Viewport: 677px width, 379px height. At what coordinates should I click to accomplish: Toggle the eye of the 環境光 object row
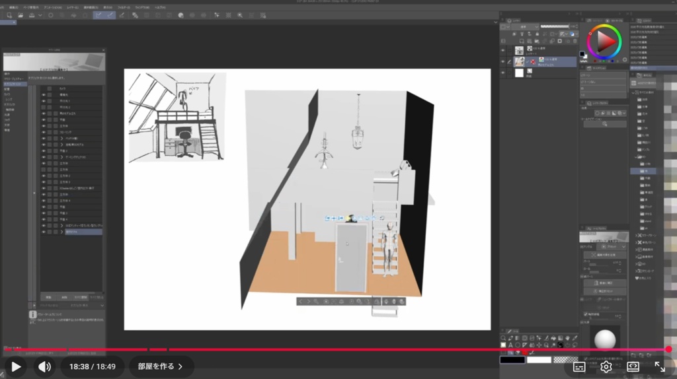[43, 95]
